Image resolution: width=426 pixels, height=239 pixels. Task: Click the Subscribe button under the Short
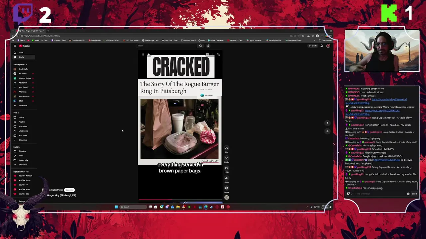pyautogui.click(x=69, y=190)
